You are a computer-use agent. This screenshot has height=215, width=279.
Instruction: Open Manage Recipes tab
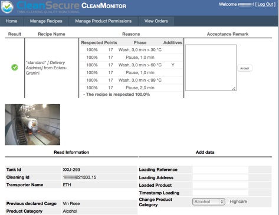point(46,21)
